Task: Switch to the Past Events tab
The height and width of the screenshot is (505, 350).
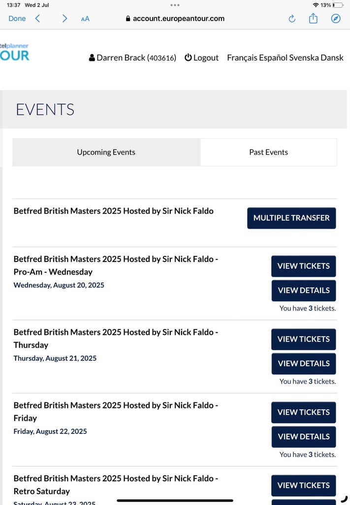Action: coord(268,152)
